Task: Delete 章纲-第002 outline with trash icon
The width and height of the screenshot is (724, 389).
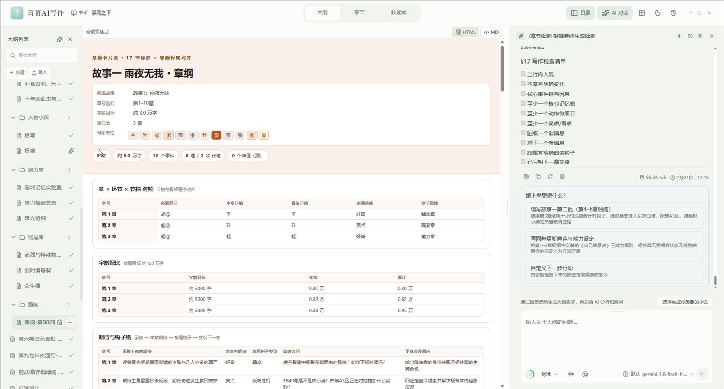Action: coord(59,322)
